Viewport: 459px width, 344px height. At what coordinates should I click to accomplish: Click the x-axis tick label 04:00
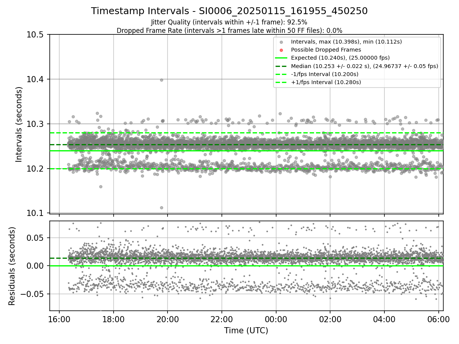pos(384,320)
